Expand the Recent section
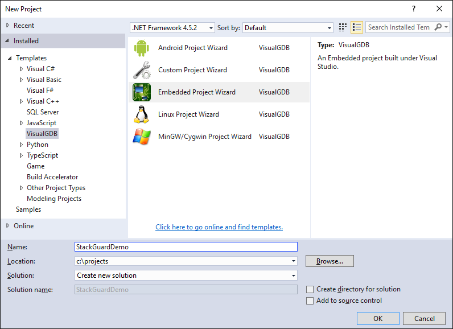Screen dimensions: 453x329 [8, 26]
